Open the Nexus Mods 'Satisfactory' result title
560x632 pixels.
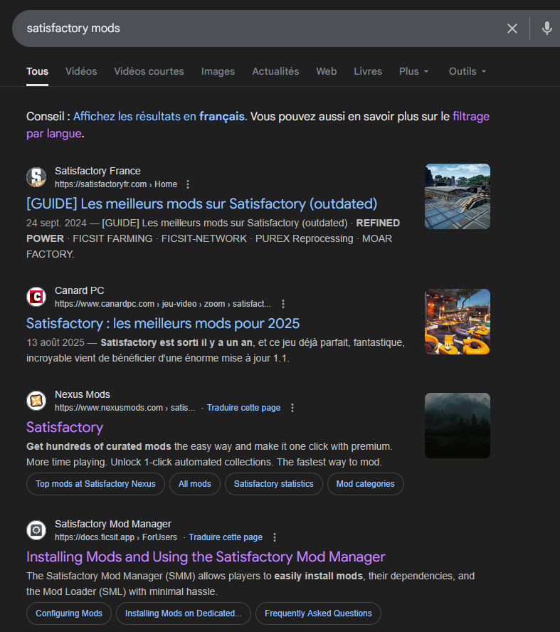point(65,427)
